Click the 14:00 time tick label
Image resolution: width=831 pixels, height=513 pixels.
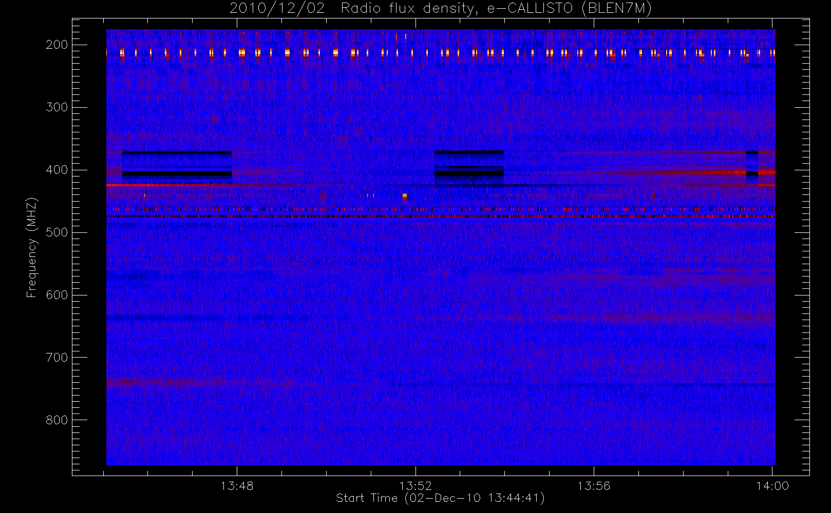pos(772,486)
